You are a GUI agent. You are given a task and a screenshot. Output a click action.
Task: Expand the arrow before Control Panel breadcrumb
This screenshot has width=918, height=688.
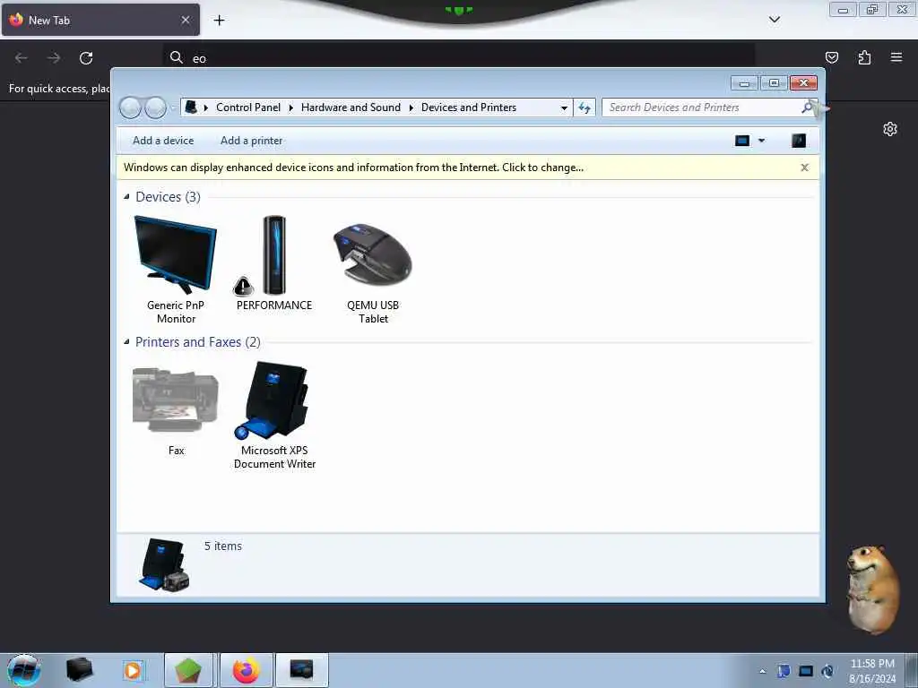pos(206,107)
